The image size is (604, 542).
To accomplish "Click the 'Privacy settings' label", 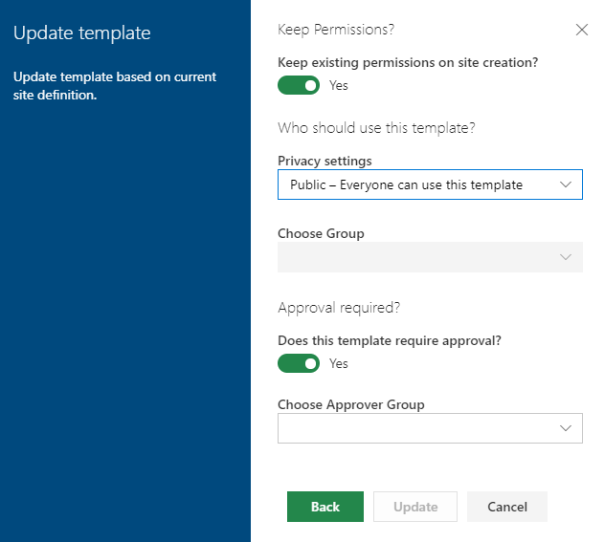I will (x=324, y=161).
